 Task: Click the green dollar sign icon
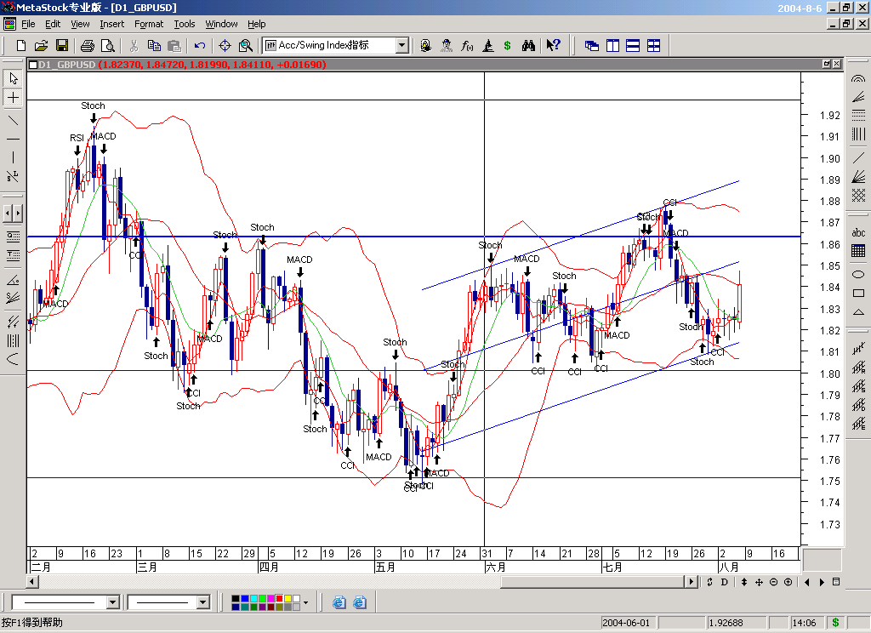tap(508, 45)
